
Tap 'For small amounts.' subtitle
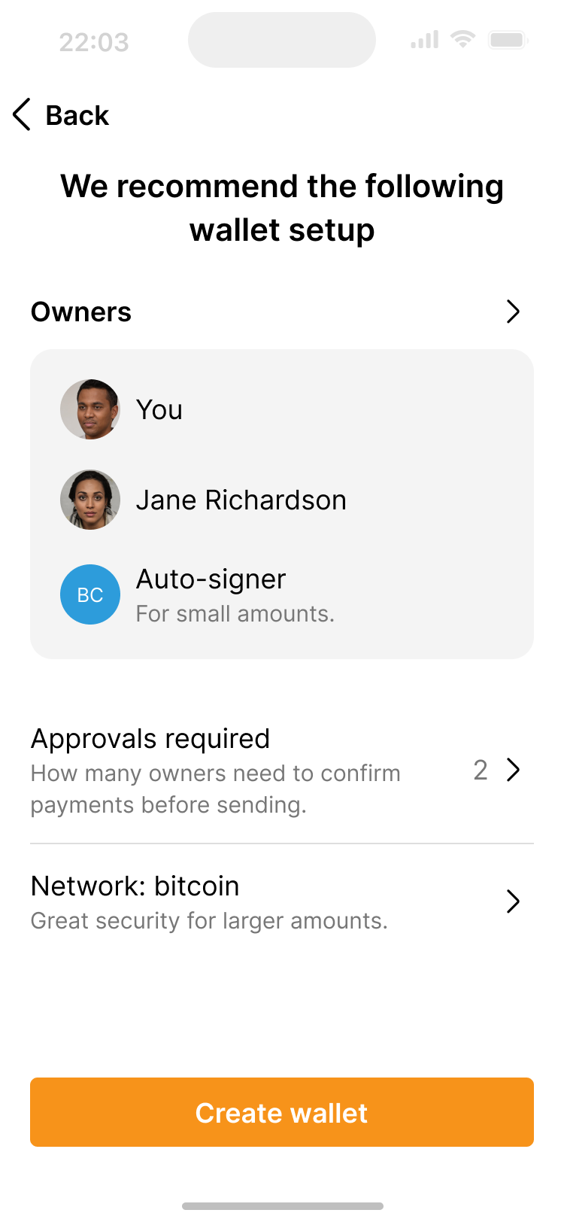click(x=235, y=614)
